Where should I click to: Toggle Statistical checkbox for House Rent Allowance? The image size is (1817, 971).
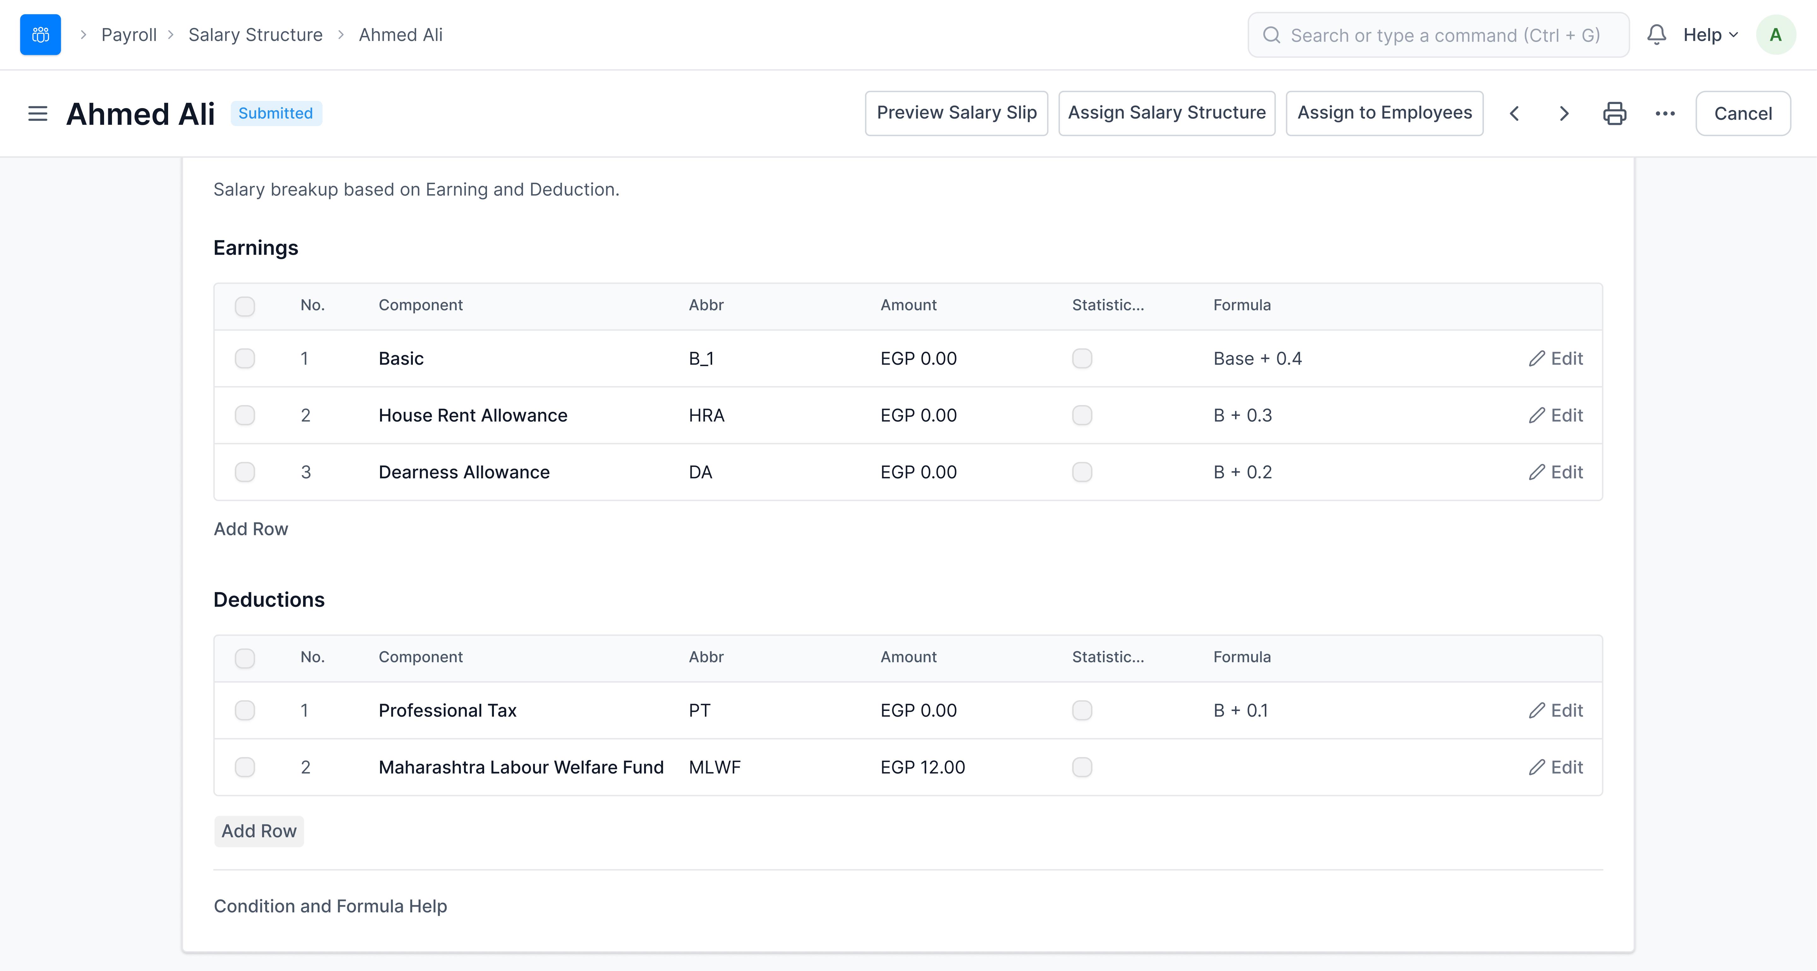[1082, 415]
